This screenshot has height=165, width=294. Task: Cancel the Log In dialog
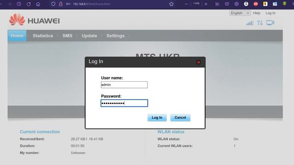coord(180,117)
